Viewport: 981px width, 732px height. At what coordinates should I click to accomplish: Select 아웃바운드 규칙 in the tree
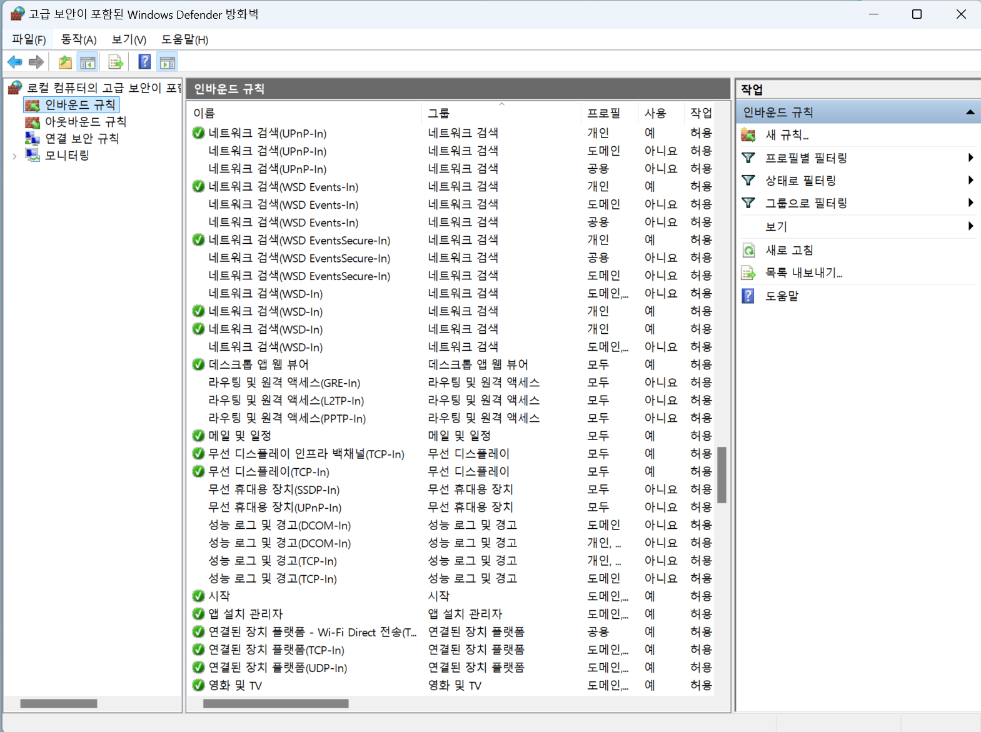(x=86, y=122)
